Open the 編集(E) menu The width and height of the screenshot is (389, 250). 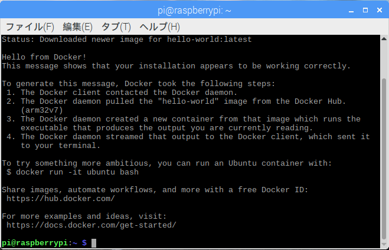coord(77,27)
